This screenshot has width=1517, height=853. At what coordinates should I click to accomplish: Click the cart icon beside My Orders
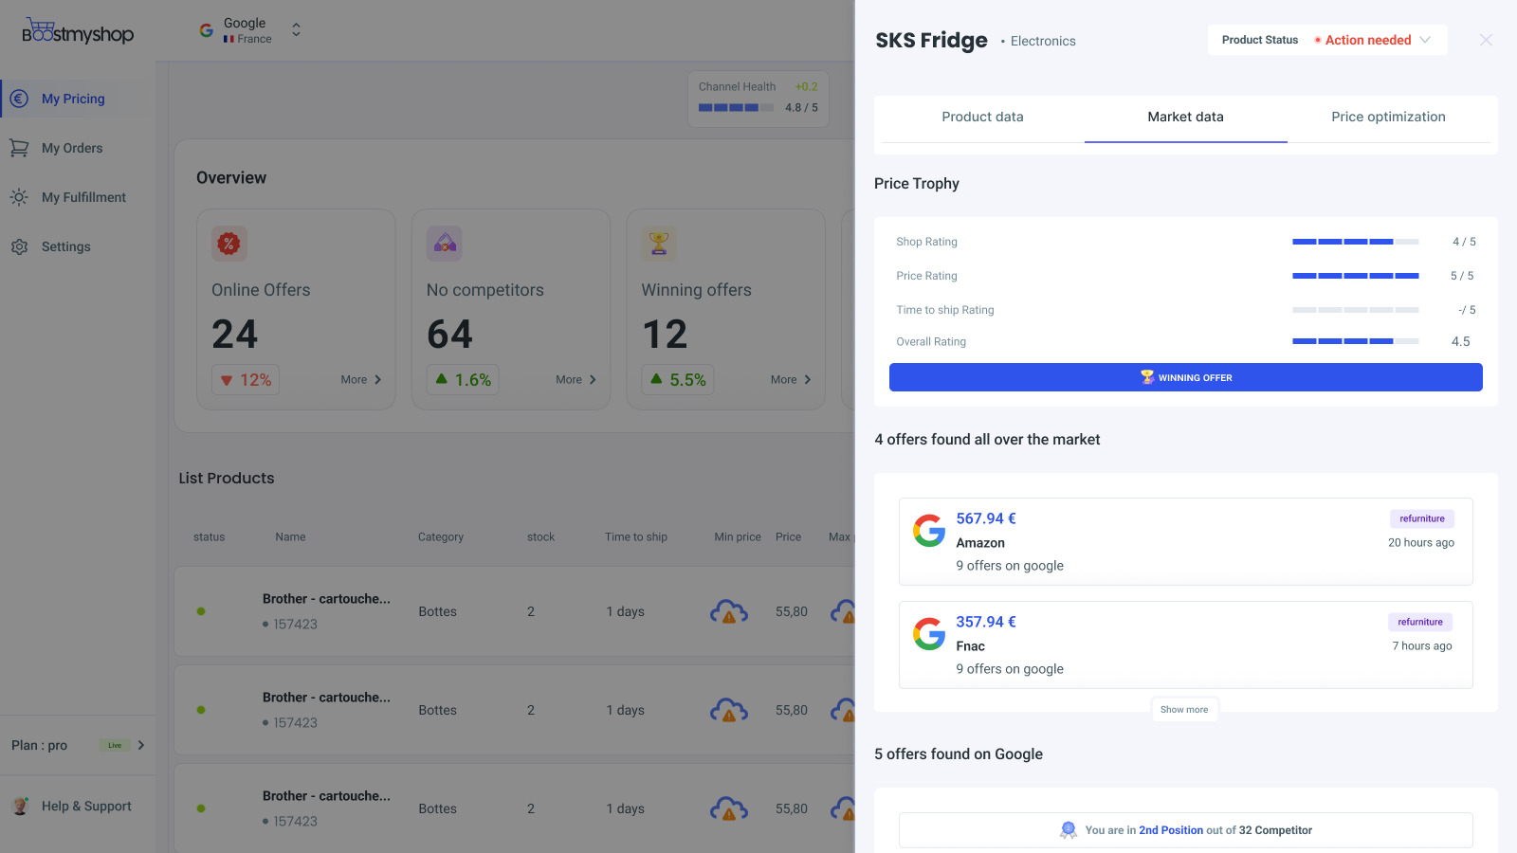(x=19, y=148)
